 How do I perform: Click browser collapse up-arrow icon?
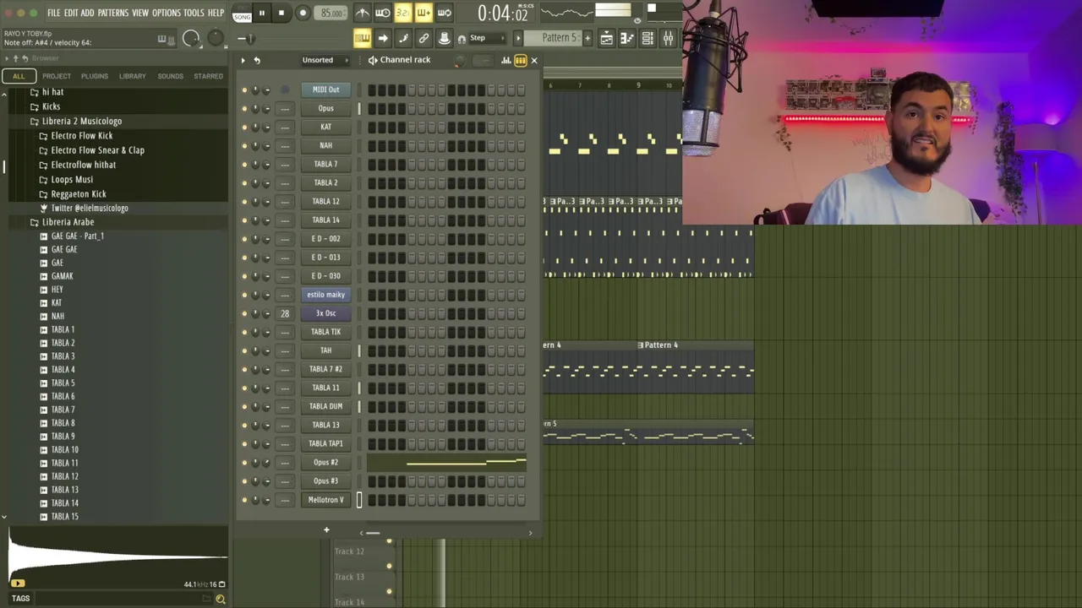(x=15, y=58)
